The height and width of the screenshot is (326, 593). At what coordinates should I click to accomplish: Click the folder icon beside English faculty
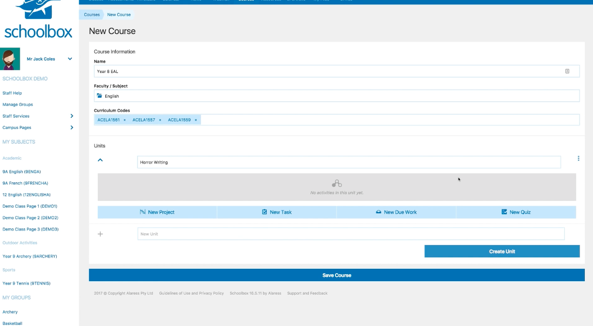coord(100,96)
